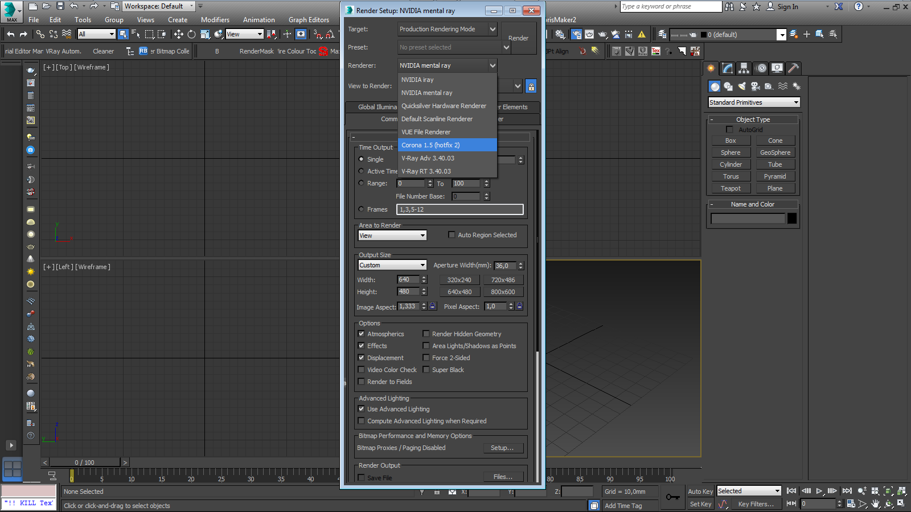Toggle the View to Render lock icon

pos(531,86)
